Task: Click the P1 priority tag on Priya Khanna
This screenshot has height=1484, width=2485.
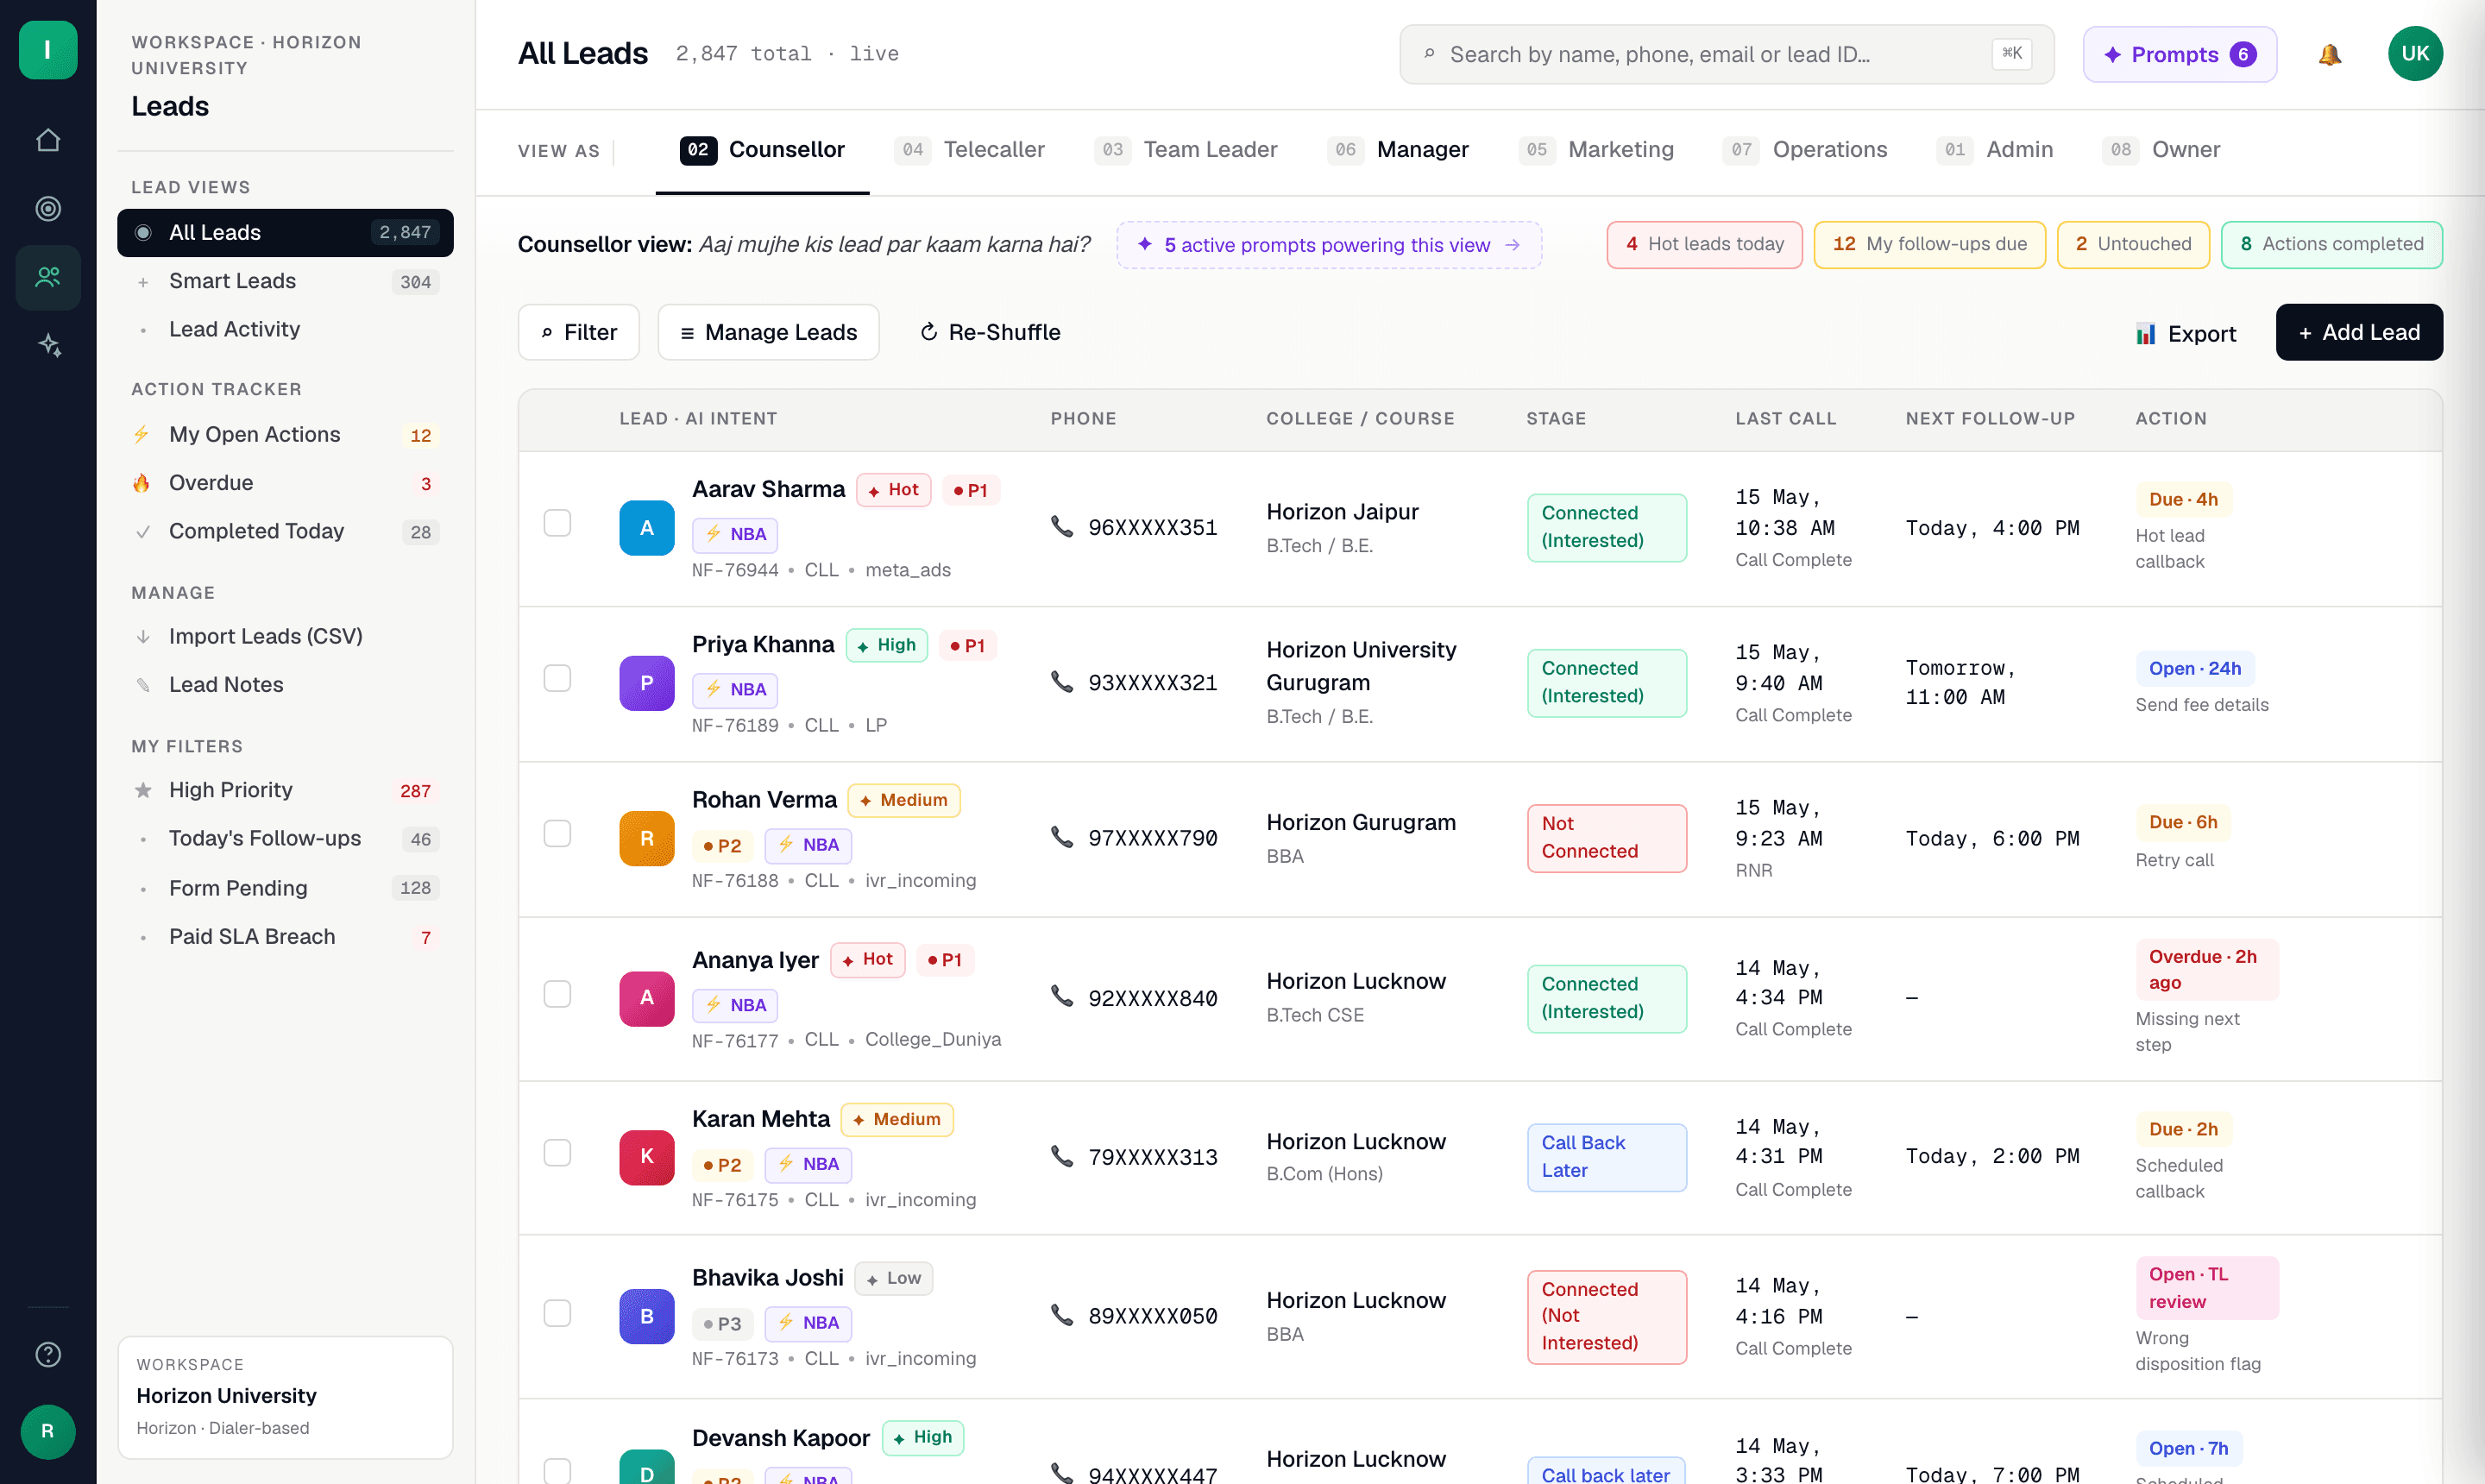Action: point(968,646)
